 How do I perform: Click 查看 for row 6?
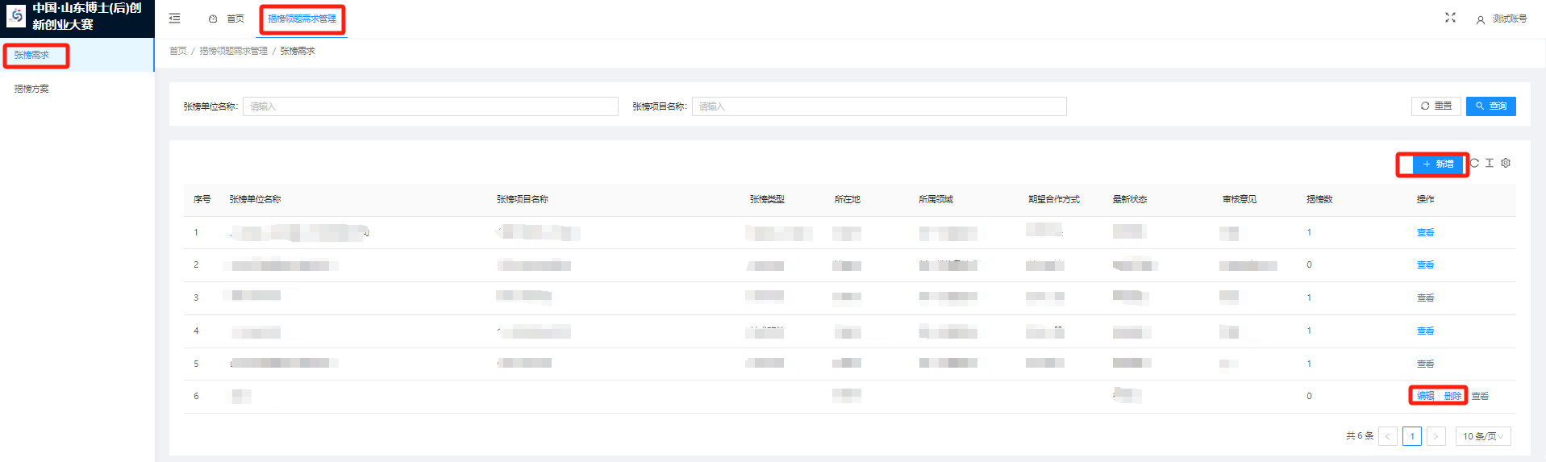(x=1480, y=396)
